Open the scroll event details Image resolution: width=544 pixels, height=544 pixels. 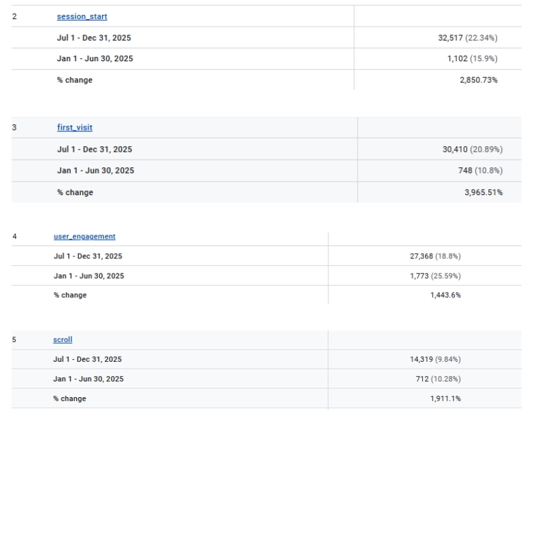click(63, 339)
